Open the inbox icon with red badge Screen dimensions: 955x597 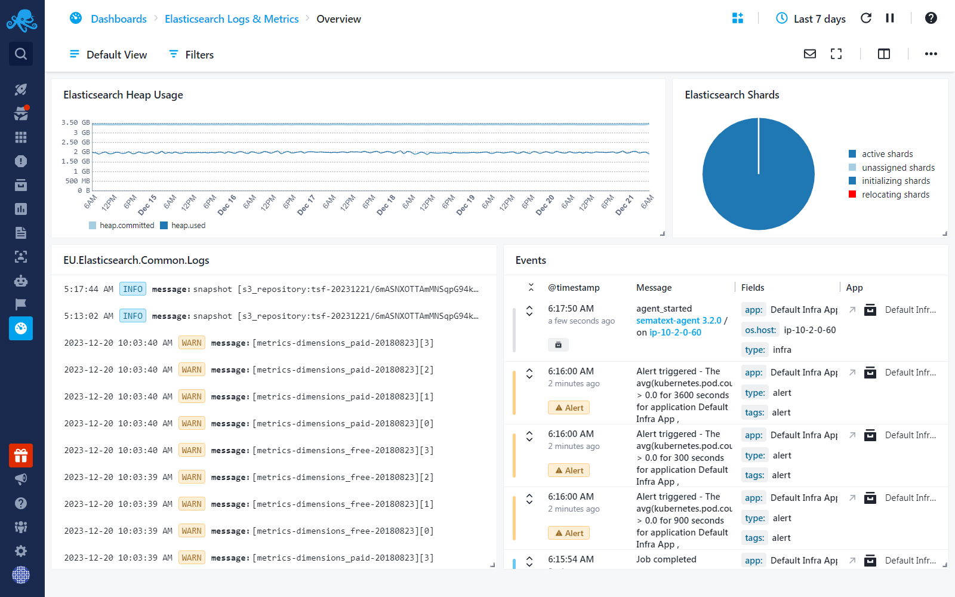click(21, 113)
